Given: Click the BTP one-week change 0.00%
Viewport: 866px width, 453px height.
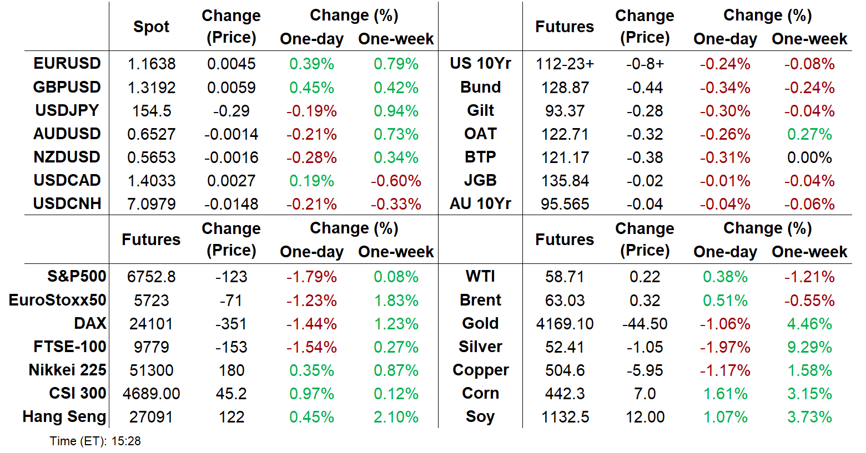Looking at the screenshot, I should pos(809,157).
